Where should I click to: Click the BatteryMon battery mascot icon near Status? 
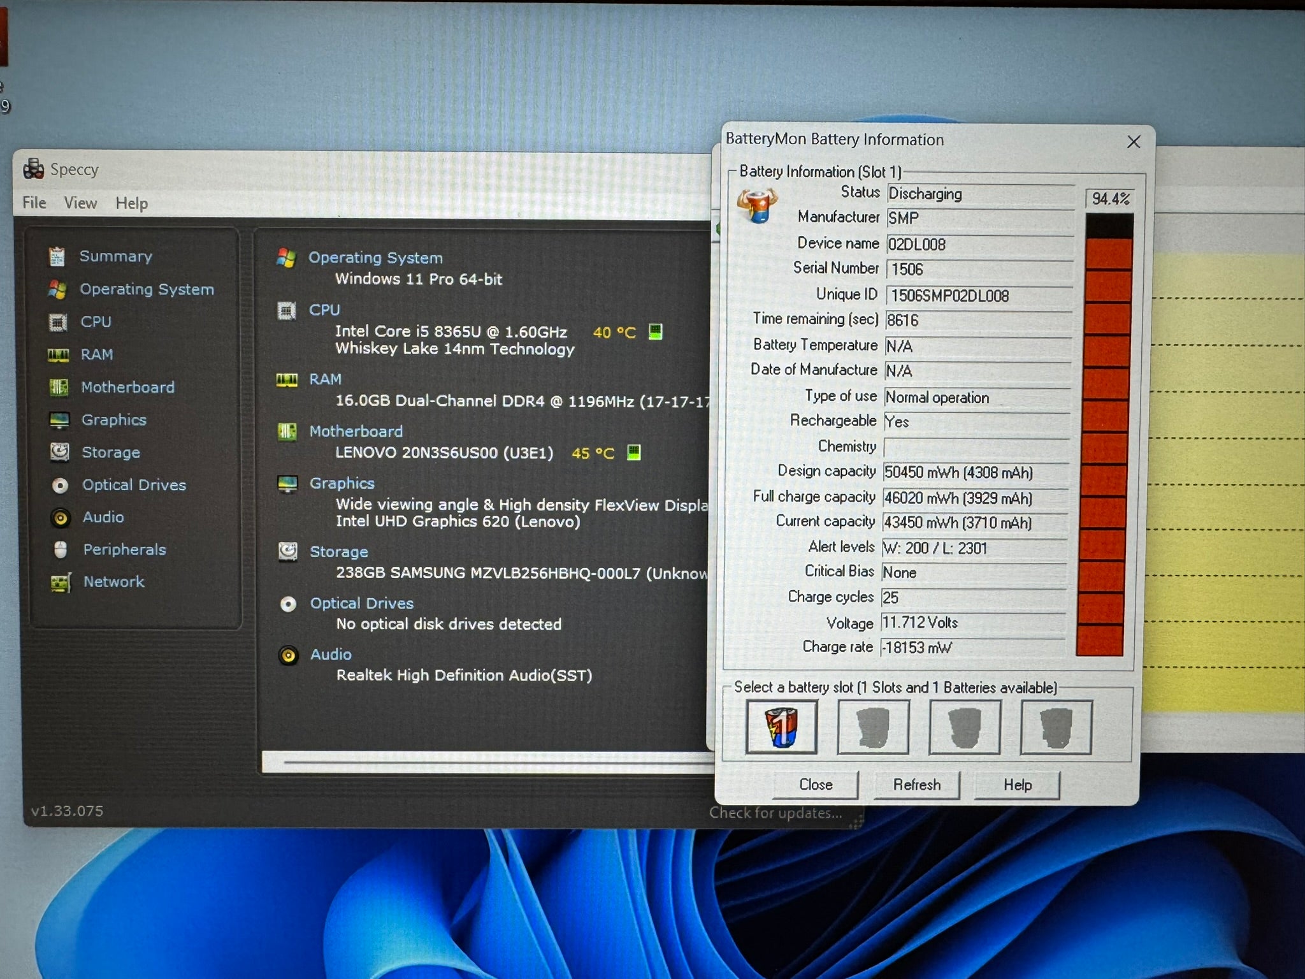coord(757,205)
